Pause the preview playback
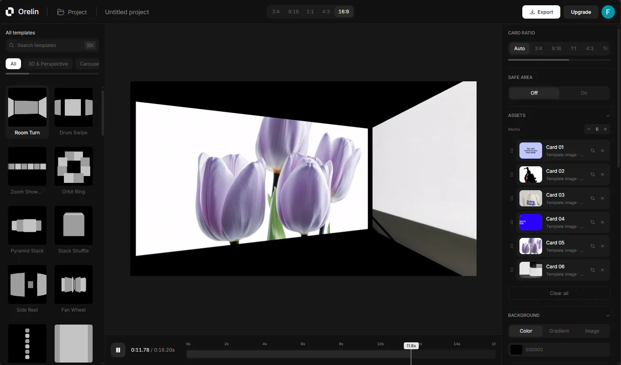 tap(118, 350)
